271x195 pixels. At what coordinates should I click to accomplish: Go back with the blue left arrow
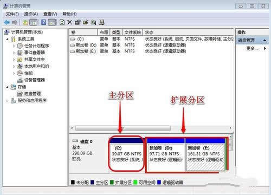pos(7,22)
